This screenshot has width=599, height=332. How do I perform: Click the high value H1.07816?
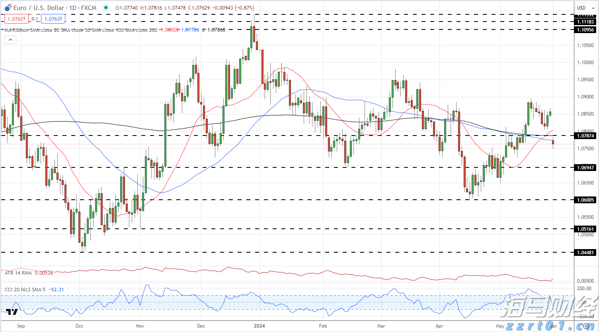tap(151, 8)
